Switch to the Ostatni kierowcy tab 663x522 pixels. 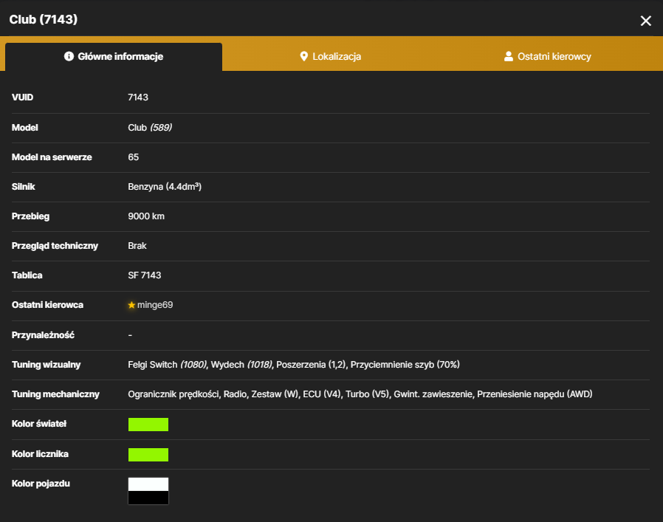pyautogui.click(x=548, y=57)
